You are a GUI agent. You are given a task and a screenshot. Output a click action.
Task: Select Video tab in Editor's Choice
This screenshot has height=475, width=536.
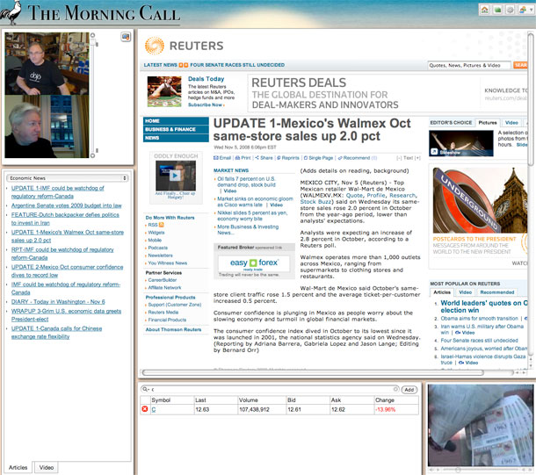tap(511, 123)
